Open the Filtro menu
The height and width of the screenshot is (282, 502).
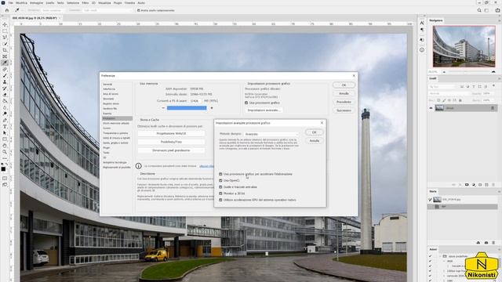[x=85, y=3]
